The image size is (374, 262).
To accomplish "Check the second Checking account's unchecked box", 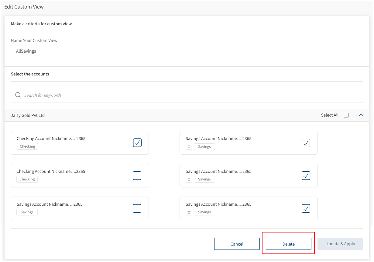I will (137, 176).
